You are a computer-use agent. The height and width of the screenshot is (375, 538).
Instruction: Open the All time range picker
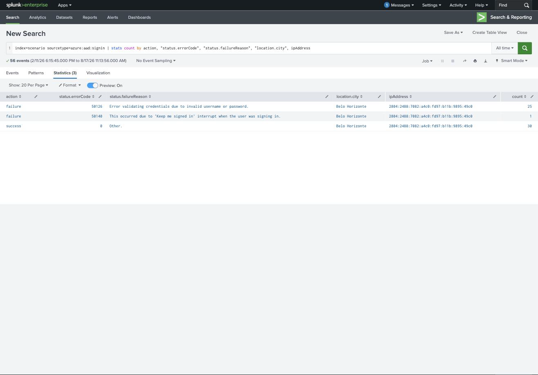[504, 48]
